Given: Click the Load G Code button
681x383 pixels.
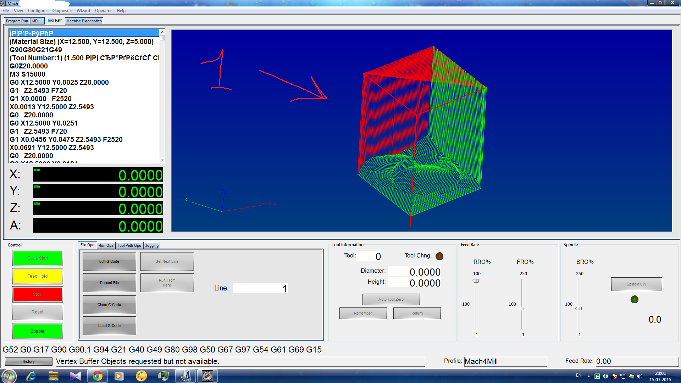Looking at the screenshot, I should click(x=109, y=326).
